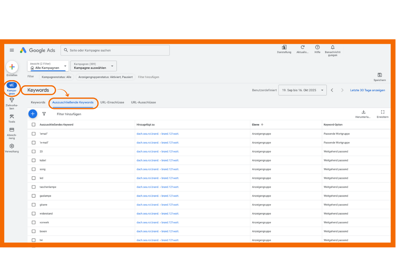Tick the checkbox for keyword "kabel"
The width and height of the screenshot is (396, 278).
click(x=34, y=160)
